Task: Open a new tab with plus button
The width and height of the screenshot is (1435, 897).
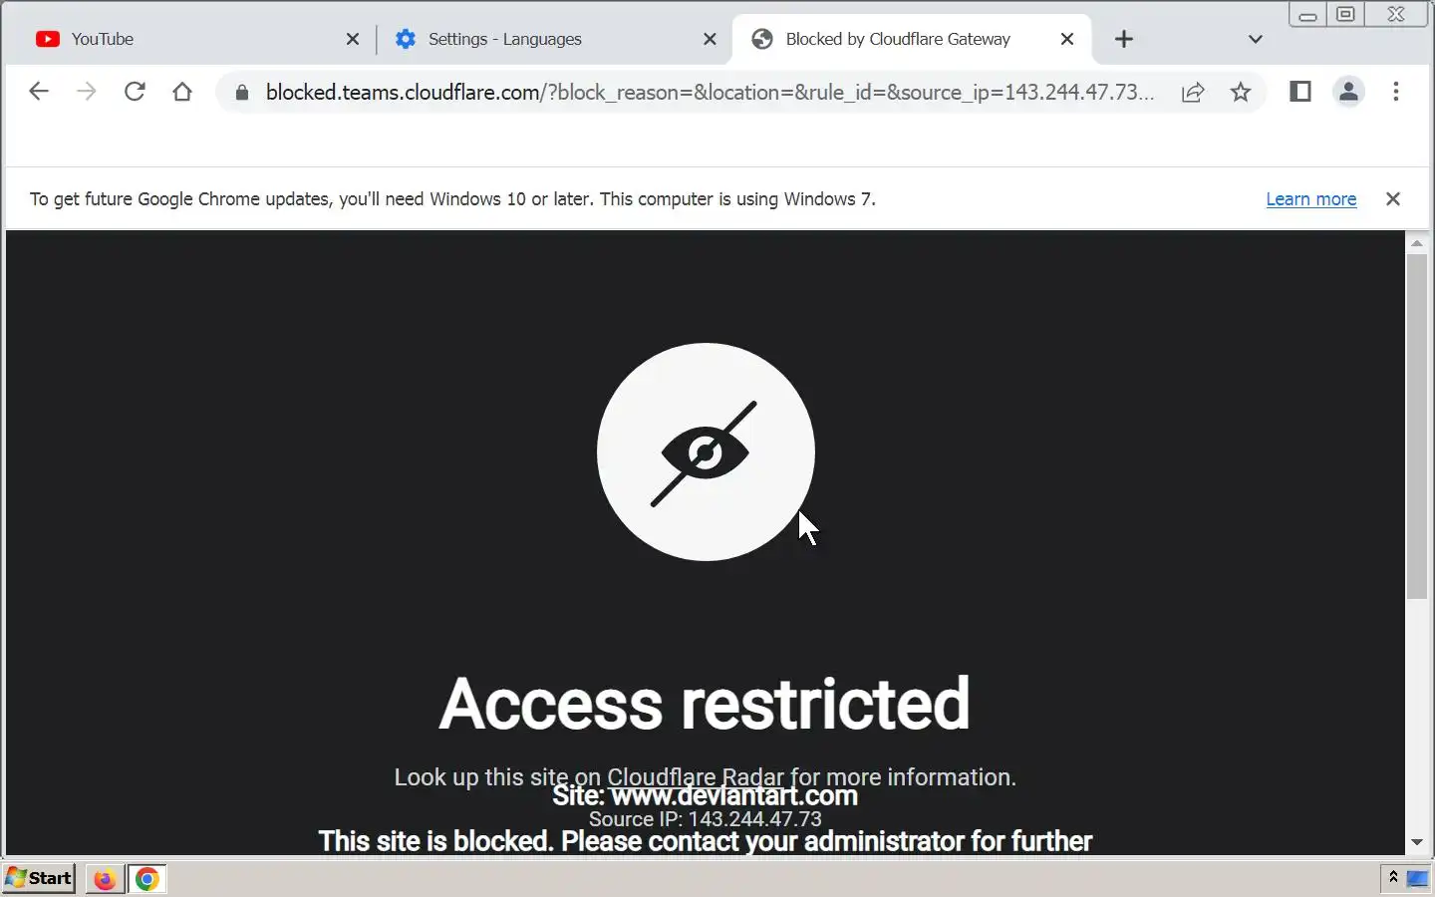Action: [x=1124, y=39]
